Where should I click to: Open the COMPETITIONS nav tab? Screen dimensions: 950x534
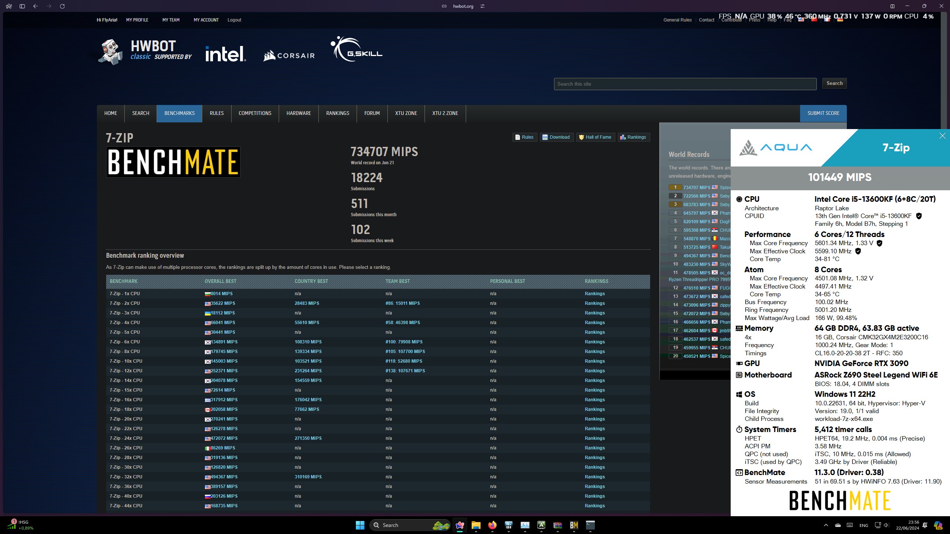[x=255, y=113]
